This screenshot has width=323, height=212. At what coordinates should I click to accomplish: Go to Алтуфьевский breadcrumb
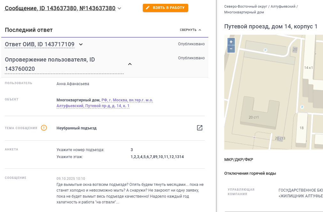click(x=283, y=6)
